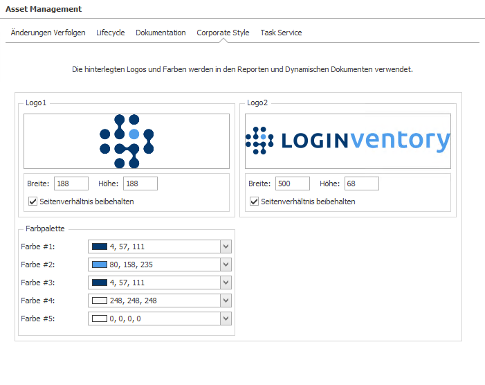Expand the Farbe #3 dropdown arrow

tap(226, 283)
